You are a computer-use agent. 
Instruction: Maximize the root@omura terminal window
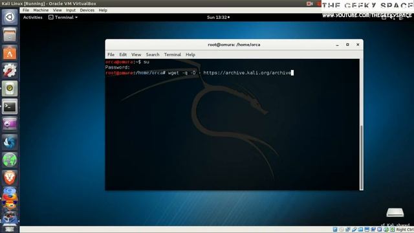point(347,45)
